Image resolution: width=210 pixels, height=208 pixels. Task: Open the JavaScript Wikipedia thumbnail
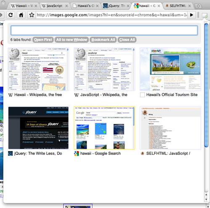click(105, 69)
